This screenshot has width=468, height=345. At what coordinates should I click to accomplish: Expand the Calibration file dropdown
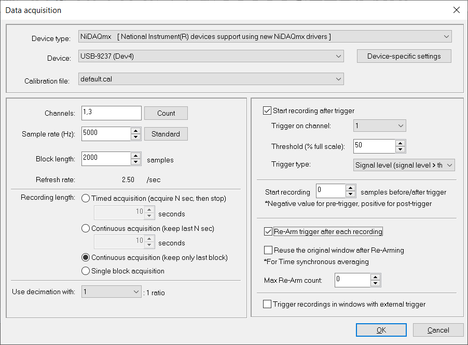click(x=211, y=79)
